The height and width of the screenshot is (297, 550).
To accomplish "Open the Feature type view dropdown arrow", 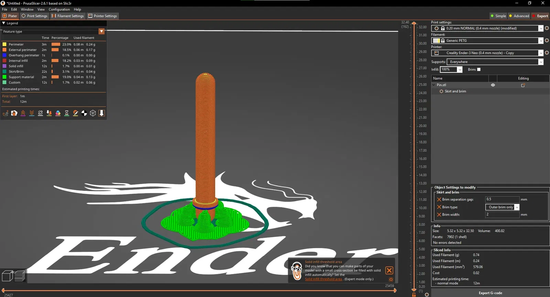I will pyautogui.click(x=101, y=31).
